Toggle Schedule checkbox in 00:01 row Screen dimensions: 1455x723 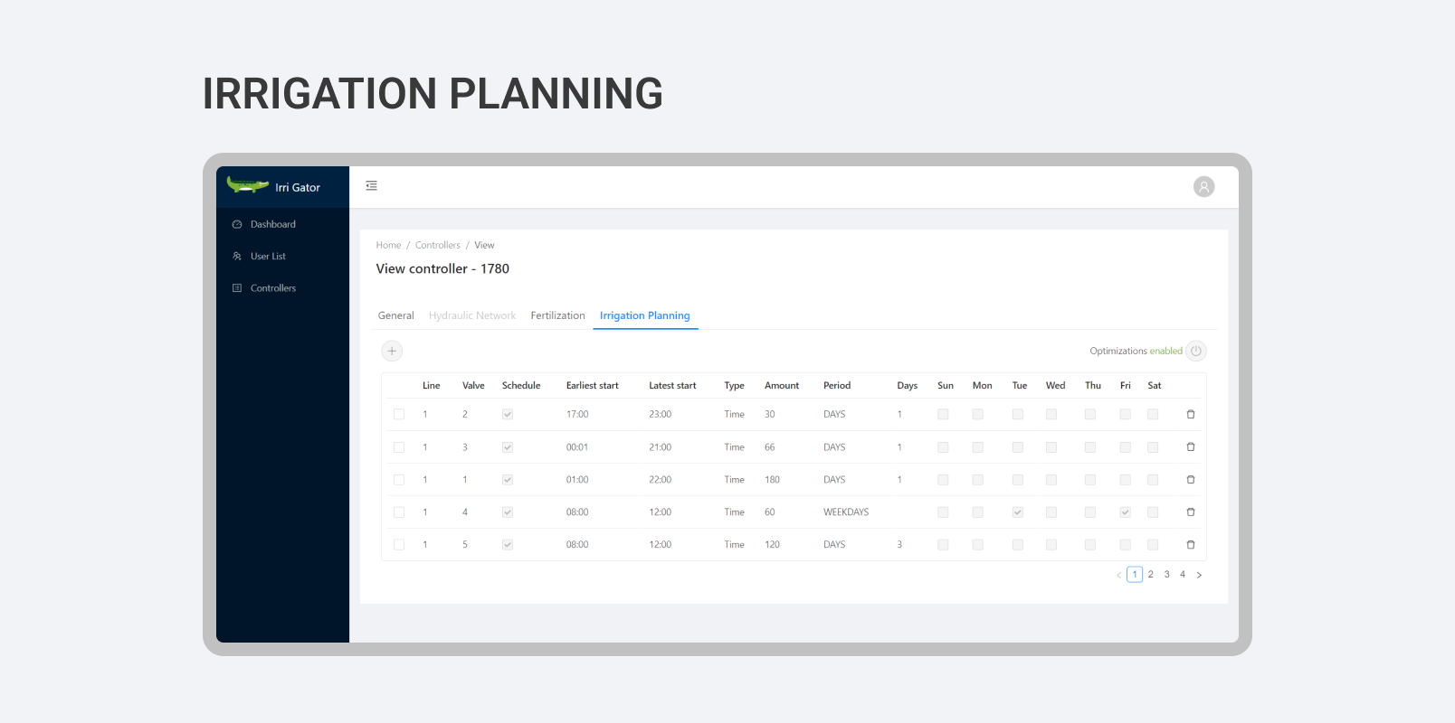point(508,446)
